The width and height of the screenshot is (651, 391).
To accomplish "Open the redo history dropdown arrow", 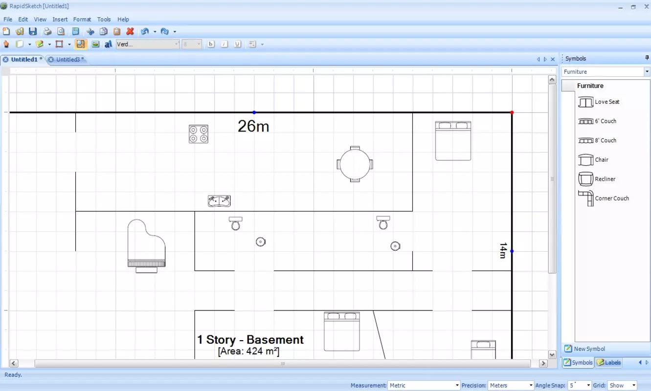I will pos(175,32).
